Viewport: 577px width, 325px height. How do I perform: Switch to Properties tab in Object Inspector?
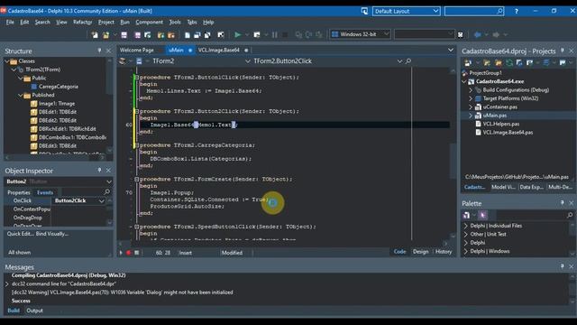[19, 192]
